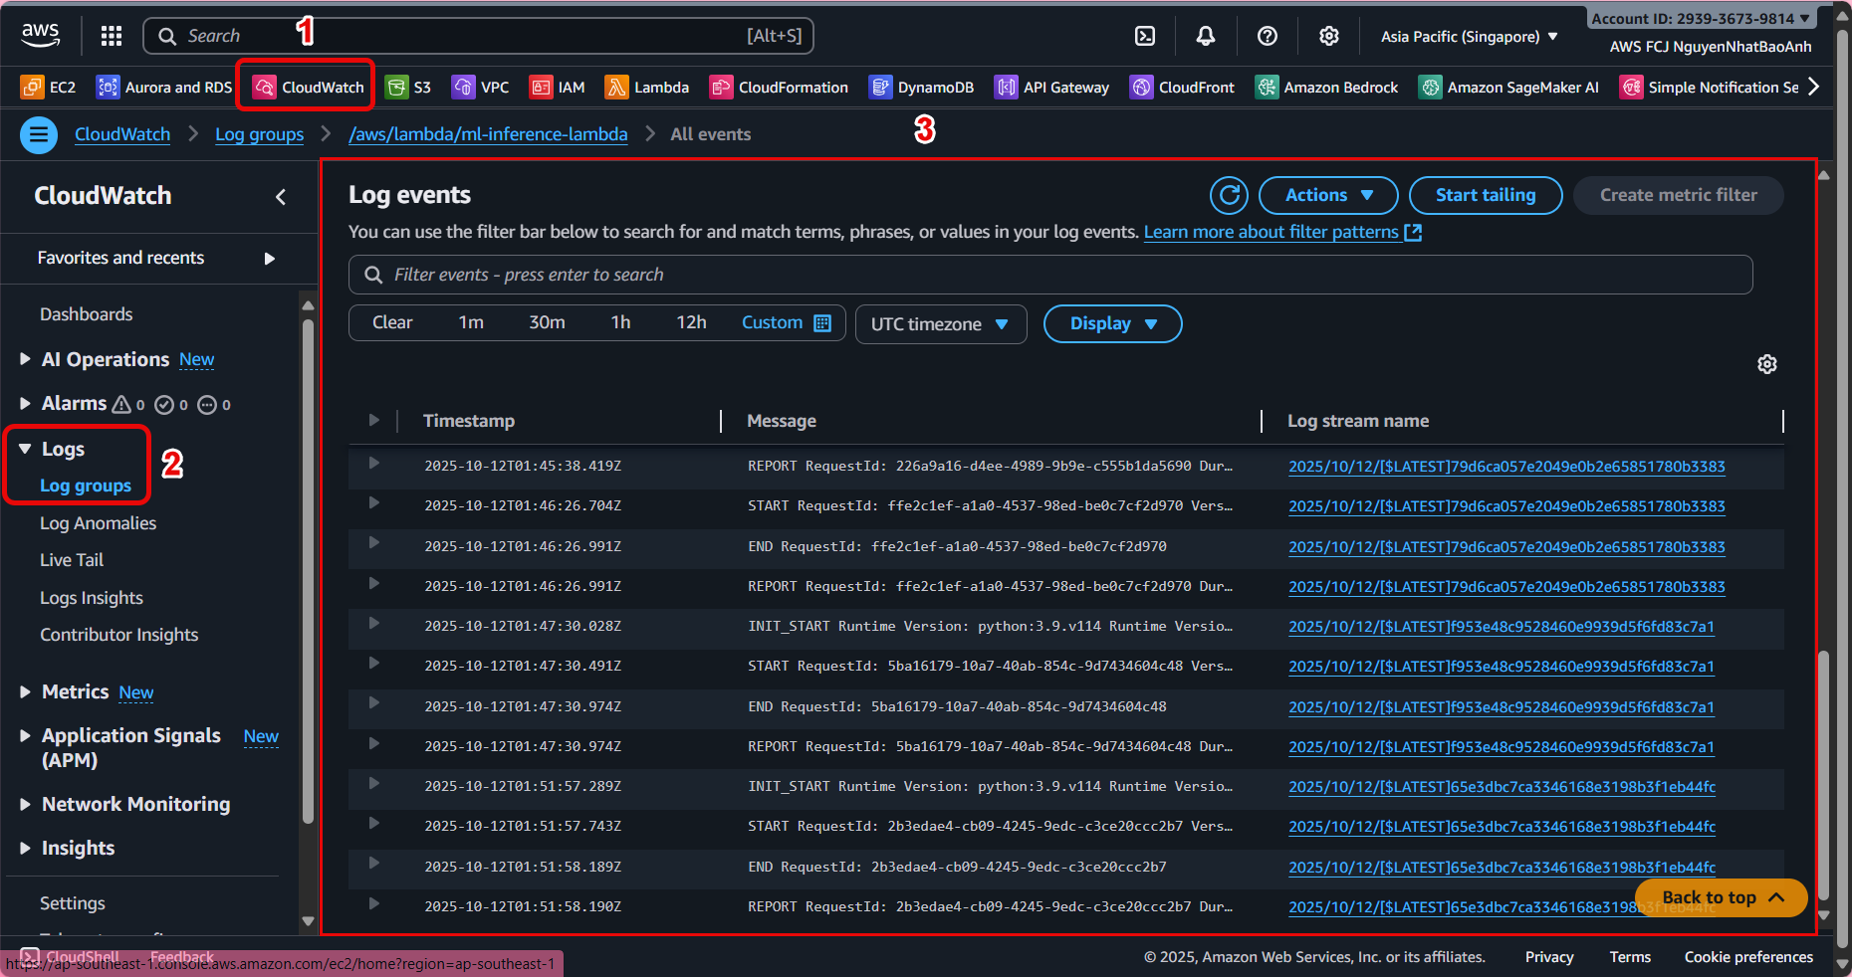Open S3 shortcut in favorites bar

pyautogui.click(x=408, y=88)
